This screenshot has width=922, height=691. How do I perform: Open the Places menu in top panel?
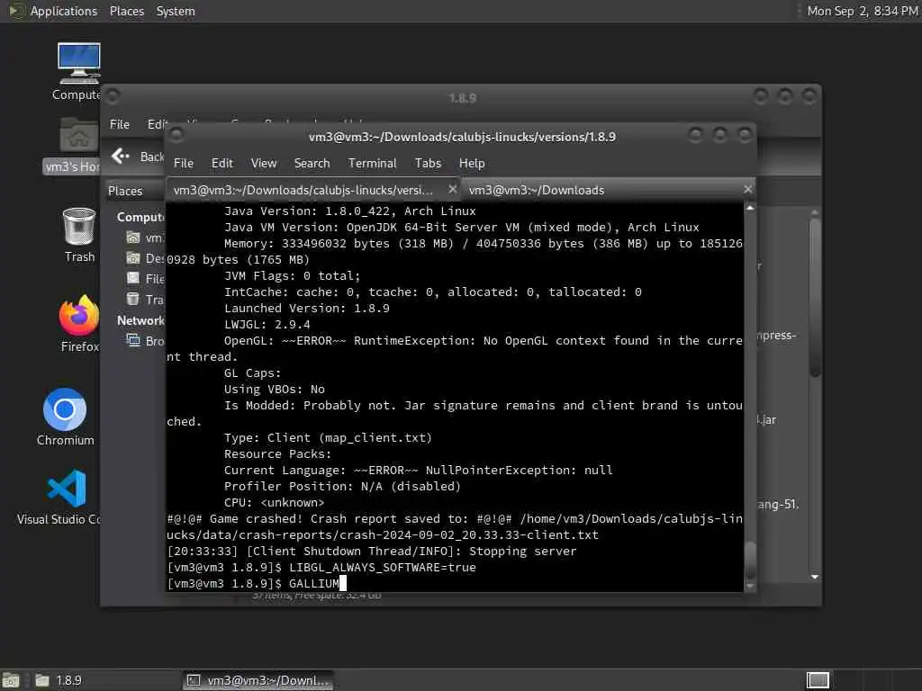[x=126, y=11]
